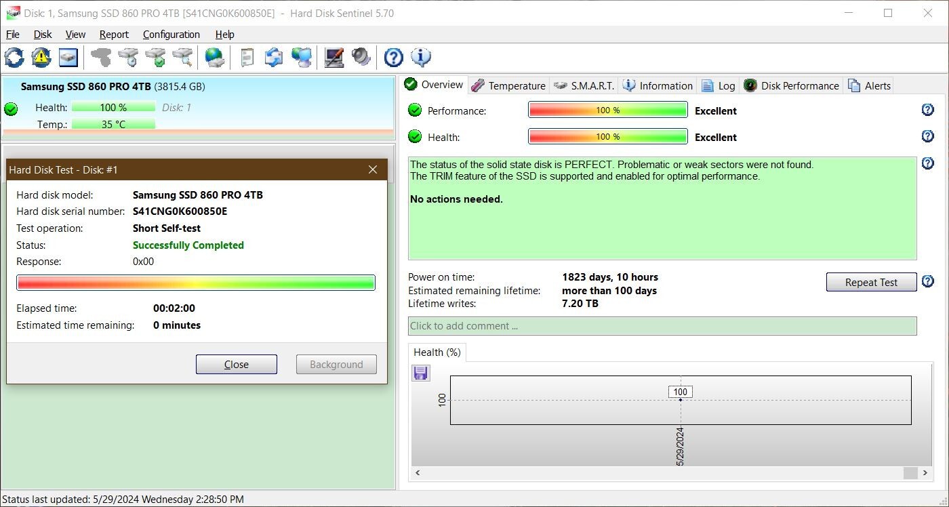Viewport: 949px width, 507px height.
Task: Click green status check in disk list
Action: pos(11,108)
